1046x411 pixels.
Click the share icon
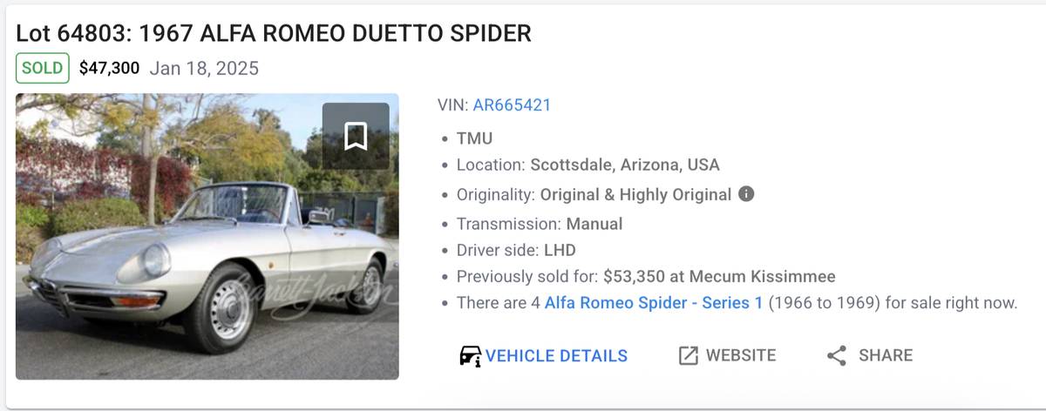coord(837,355)
